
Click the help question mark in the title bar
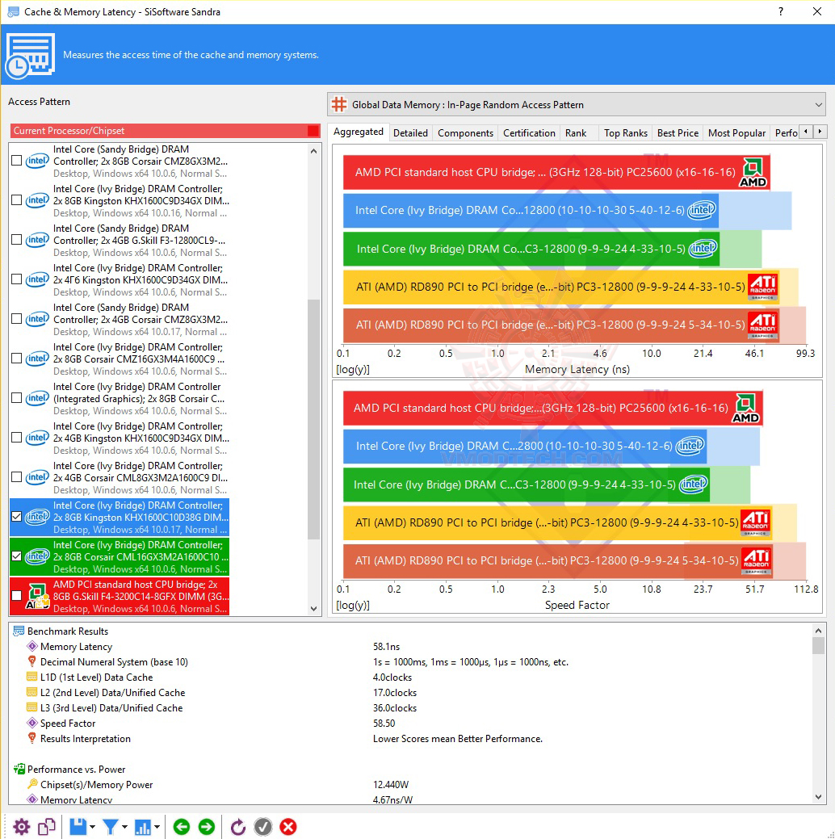pos(781,11)
